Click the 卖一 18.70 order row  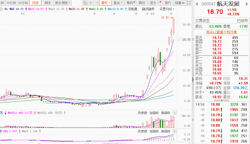[x=221, y=53]
